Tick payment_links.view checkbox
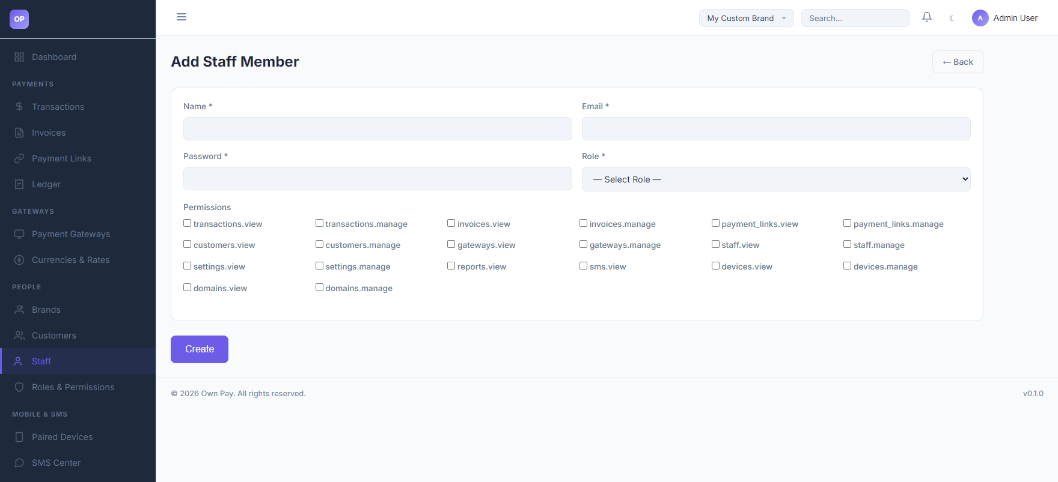 coord(716,223)
